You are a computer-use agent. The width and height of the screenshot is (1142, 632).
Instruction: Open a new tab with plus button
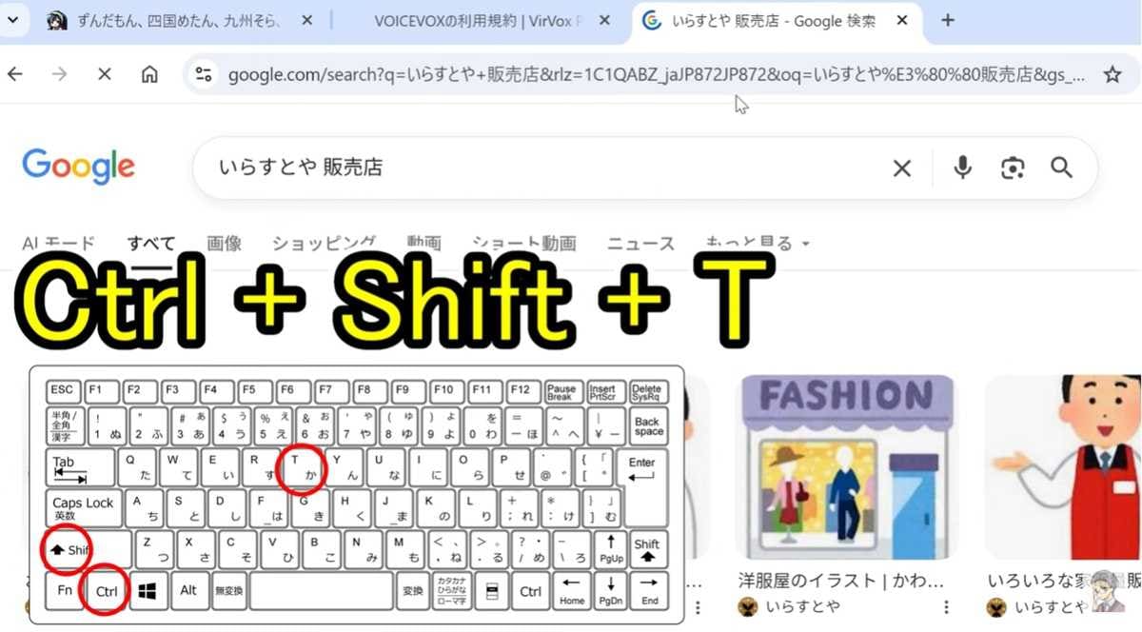point(948,20)
